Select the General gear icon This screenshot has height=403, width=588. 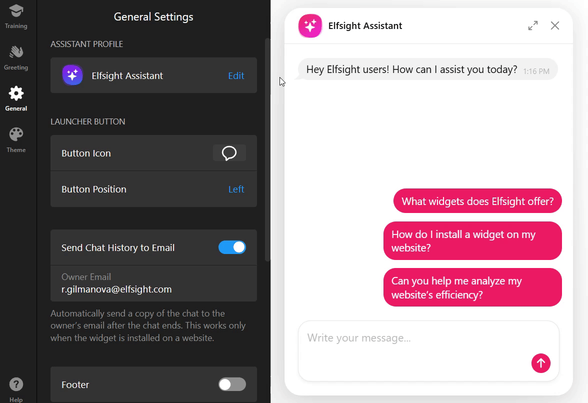16,93
